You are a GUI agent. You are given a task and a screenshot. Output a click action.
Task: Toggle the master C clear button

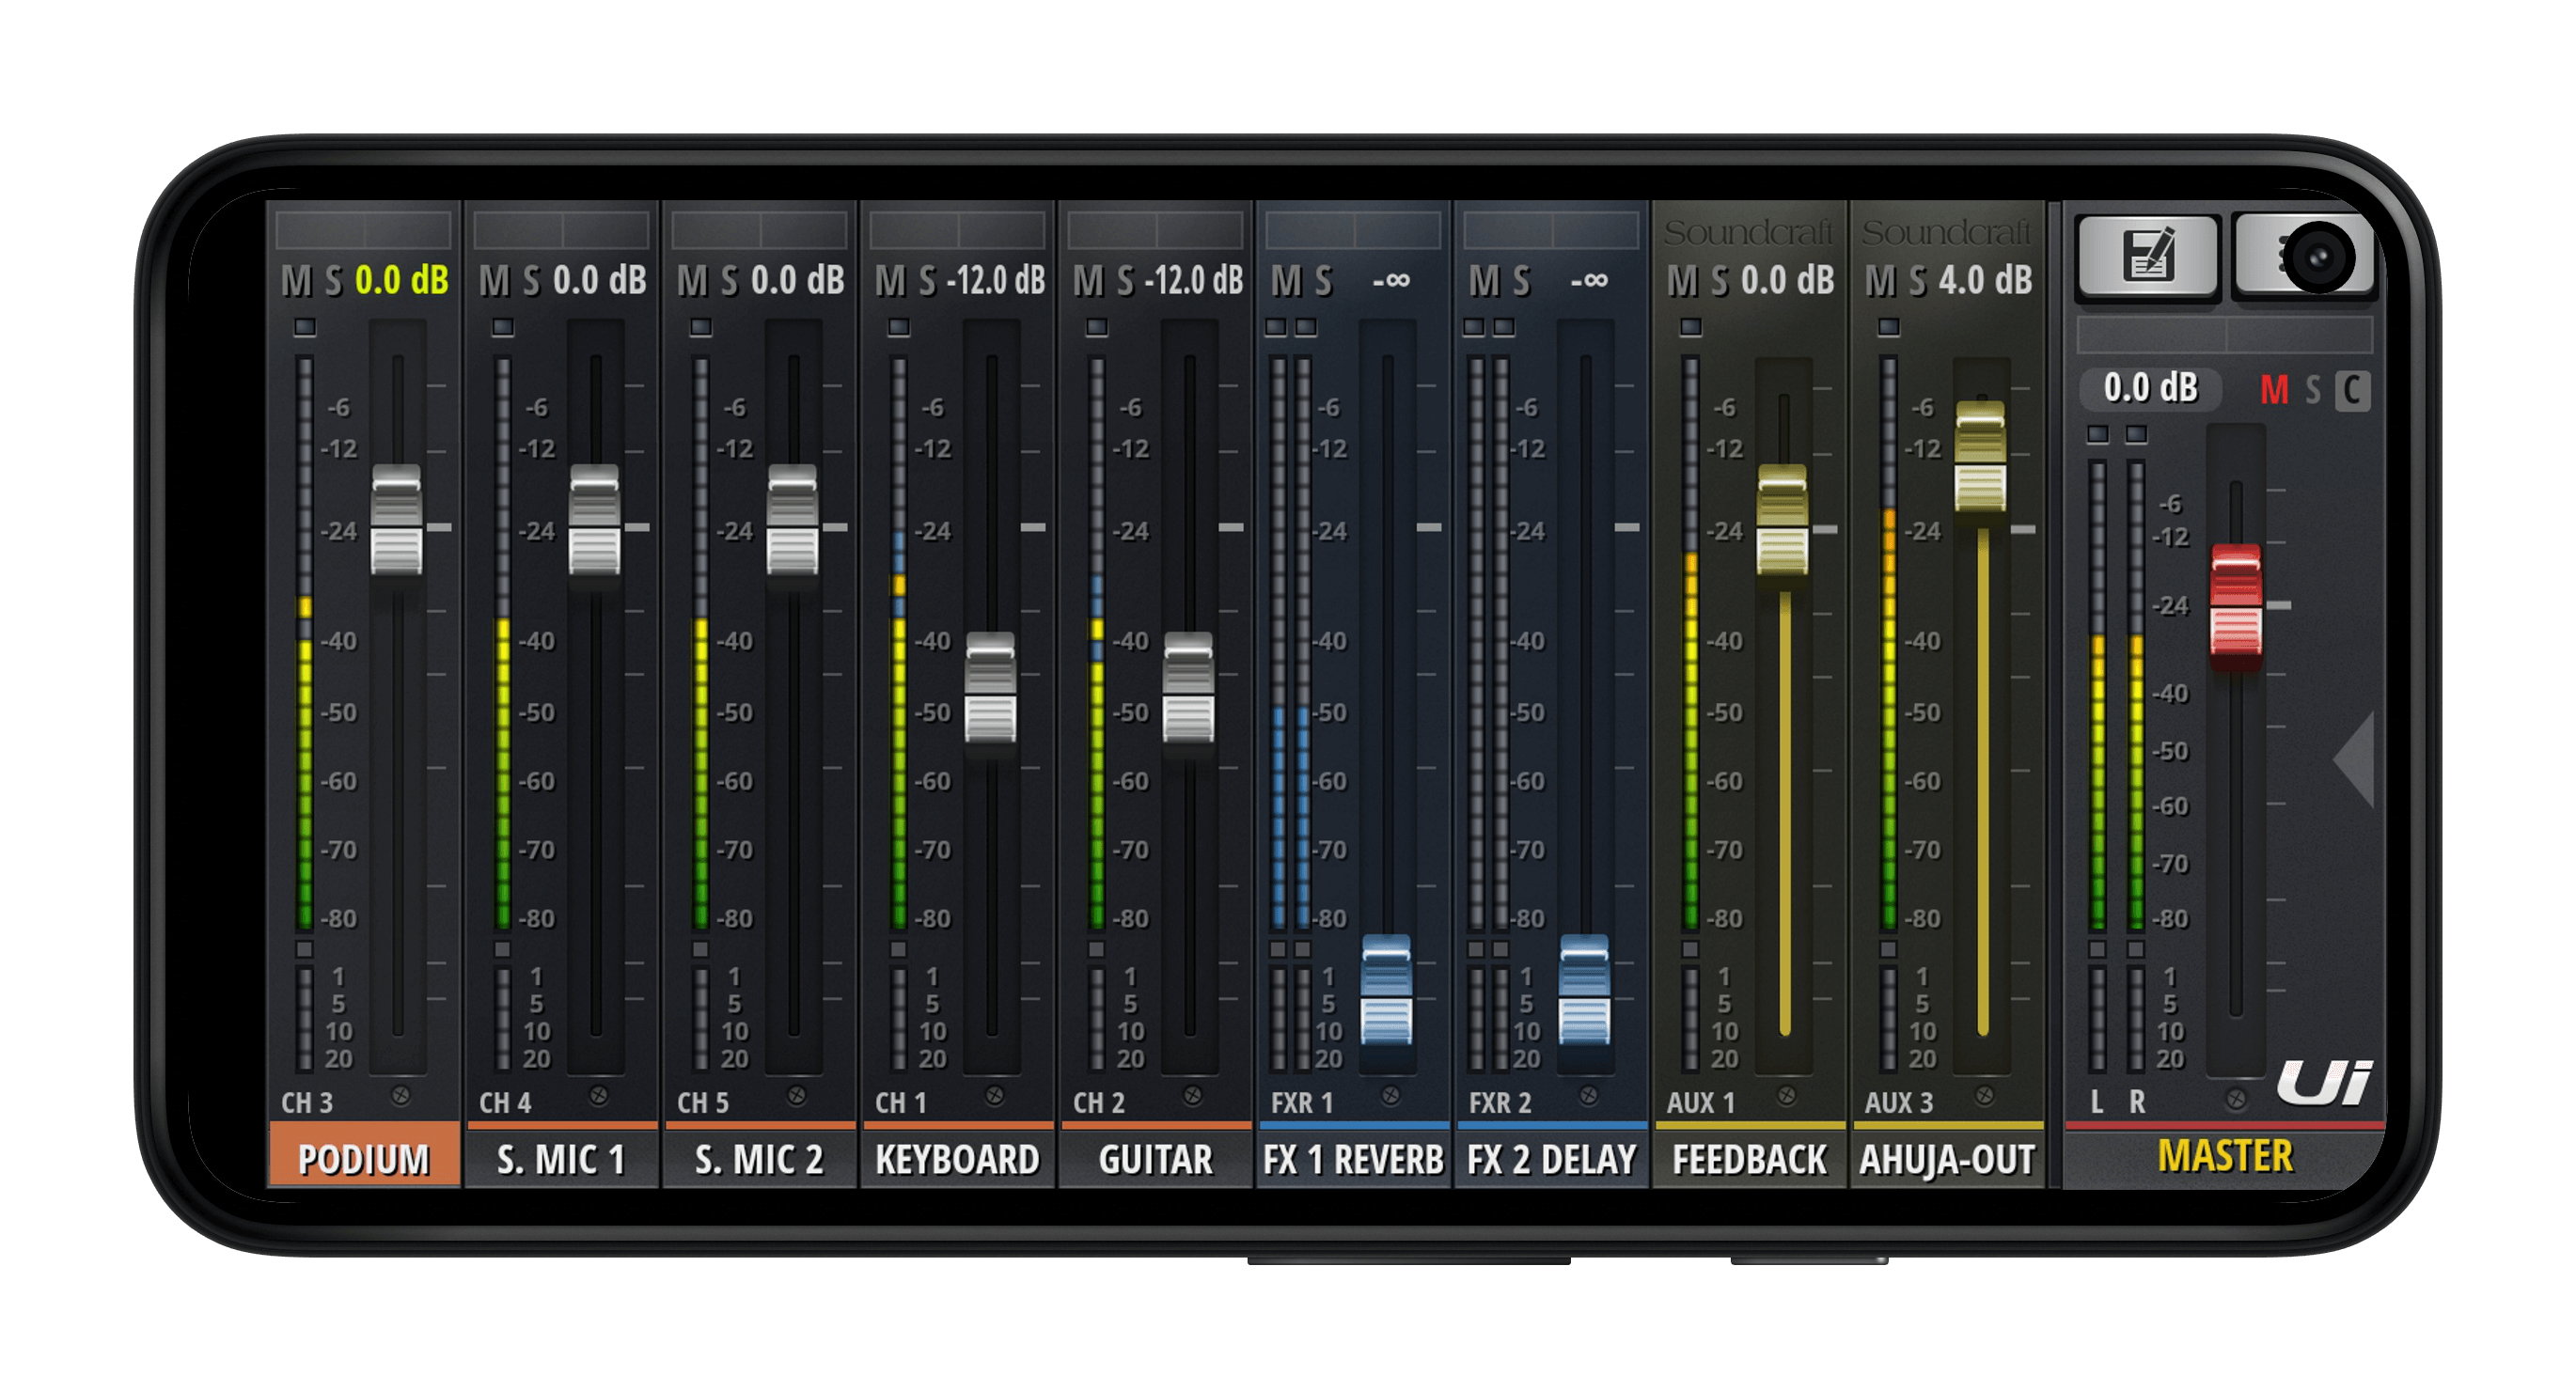(x=2352, y=390)
